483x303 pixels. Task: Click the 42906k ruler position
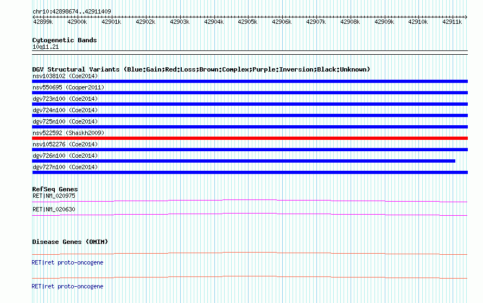(x=282, y=22)
